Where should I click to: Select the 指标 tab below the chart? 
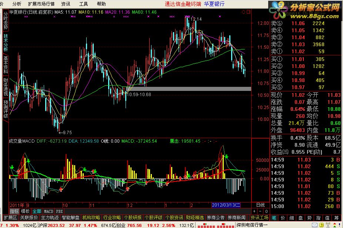click(x=14, y=211)
